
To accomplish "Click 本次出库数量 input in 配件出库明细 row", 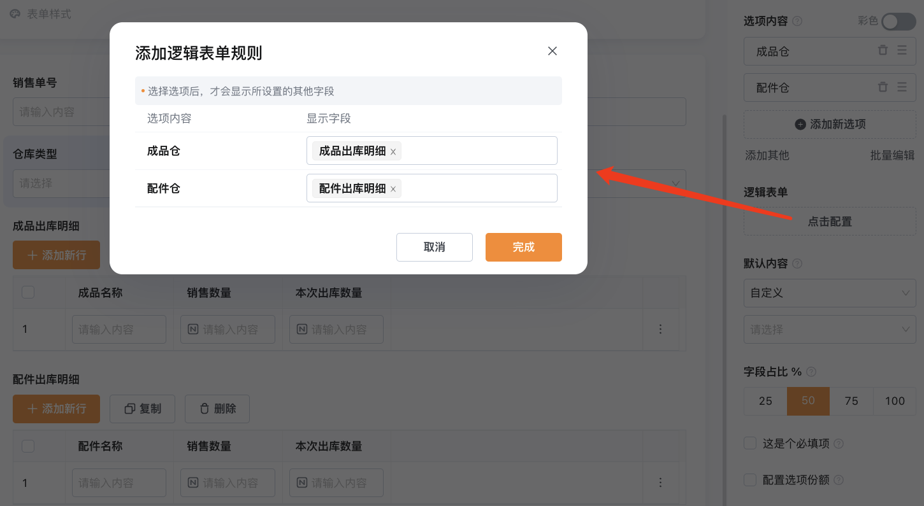I will click(336, 483).
